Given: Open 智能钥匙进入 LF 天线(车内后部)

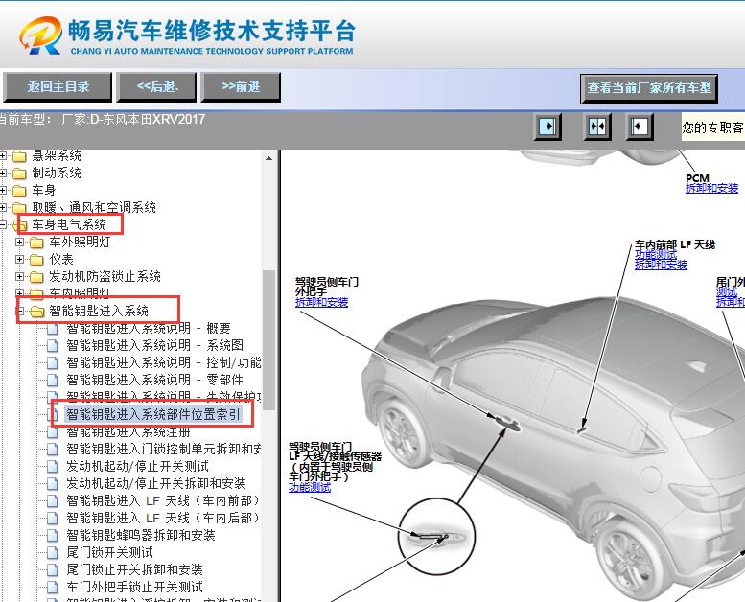Looking at the screenshot, I should [163, 518].
